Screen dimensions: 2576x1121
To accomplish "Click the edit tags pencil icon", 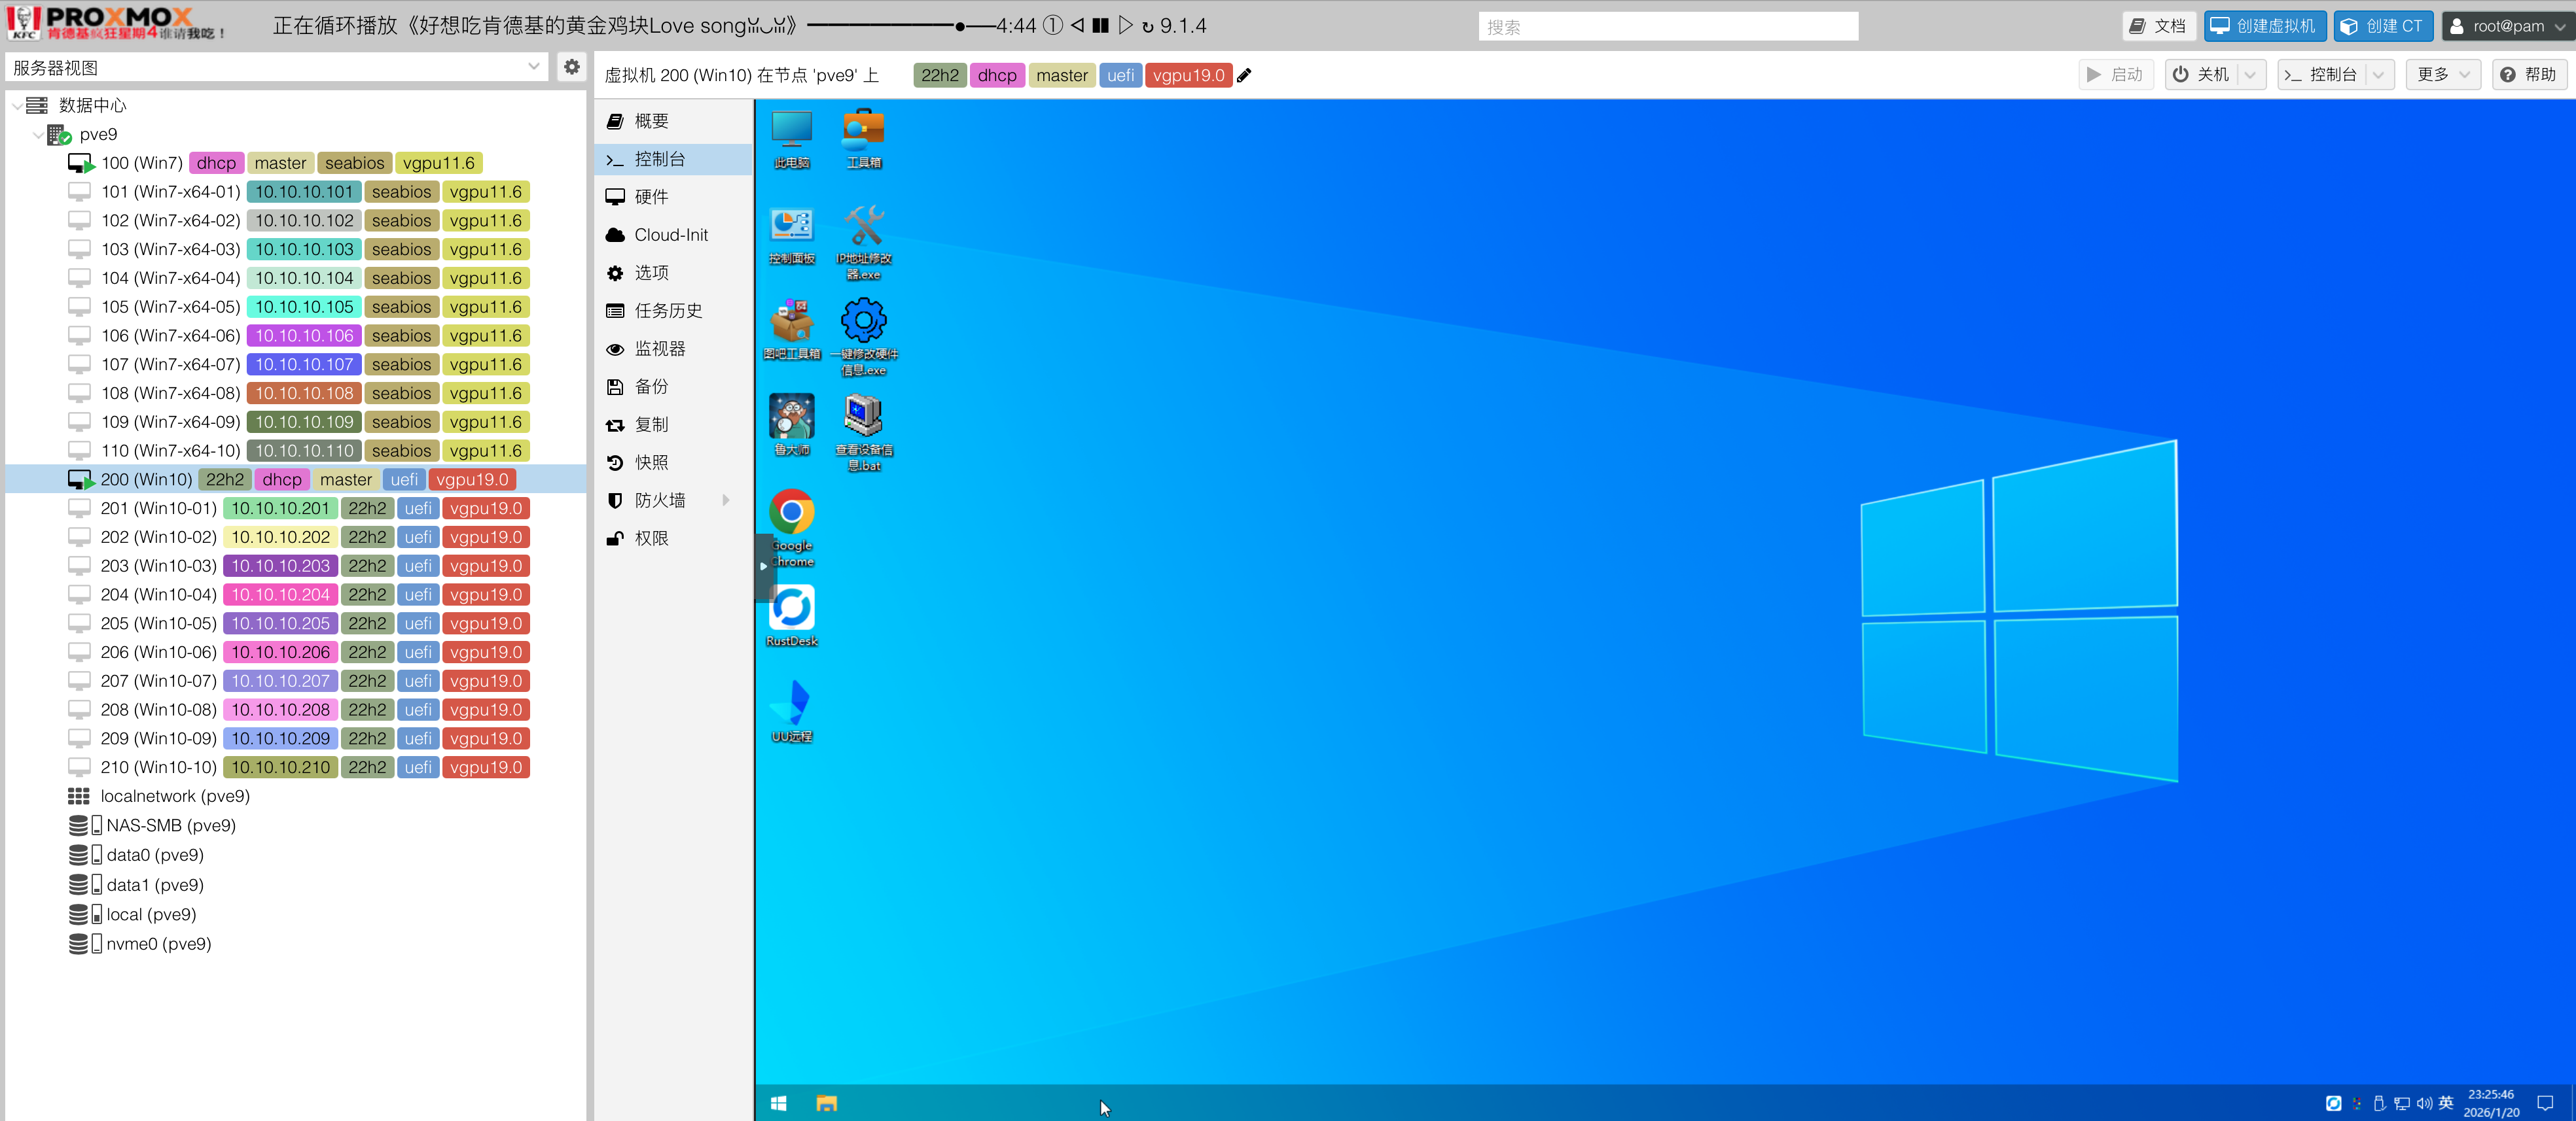I will 1244,75.
